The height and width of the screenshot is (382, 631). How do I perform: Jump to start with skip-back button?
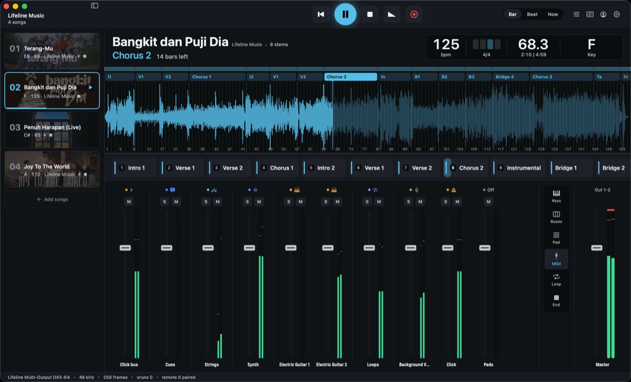click(x=321, y=14)
